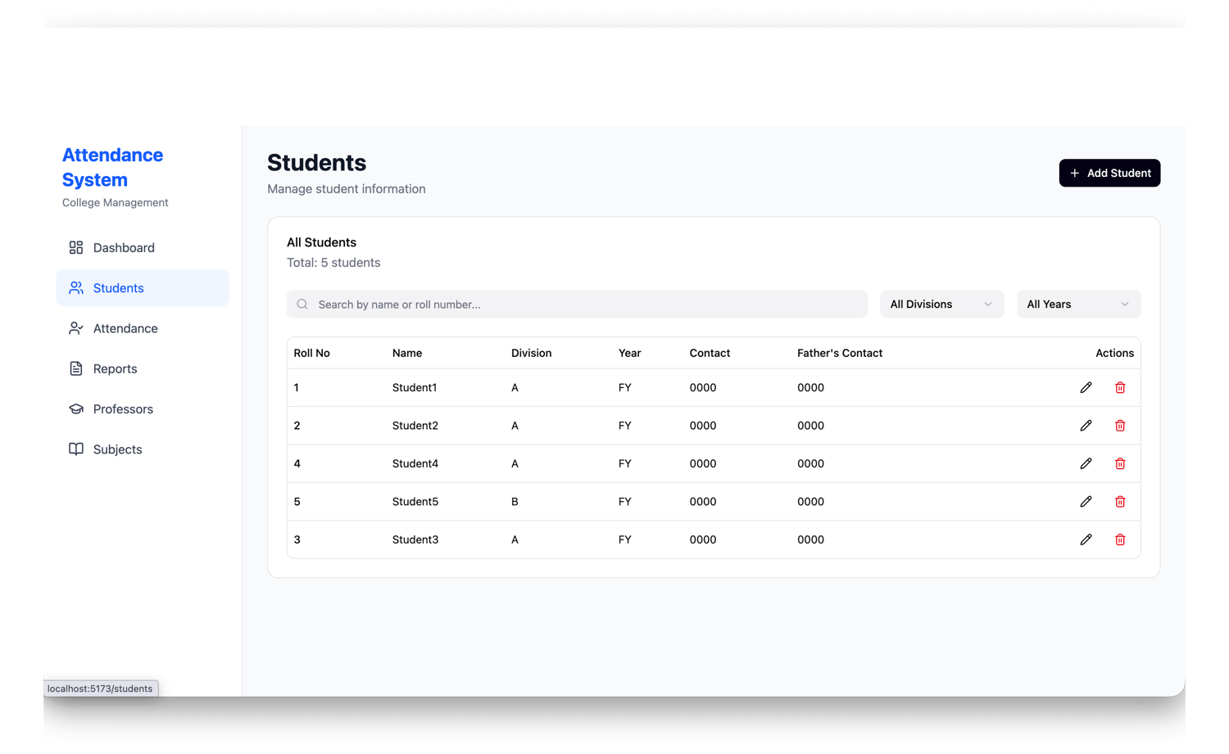
Task: Go to the Dashboard page
Action: pyautogui.click(x=124, y=248)
